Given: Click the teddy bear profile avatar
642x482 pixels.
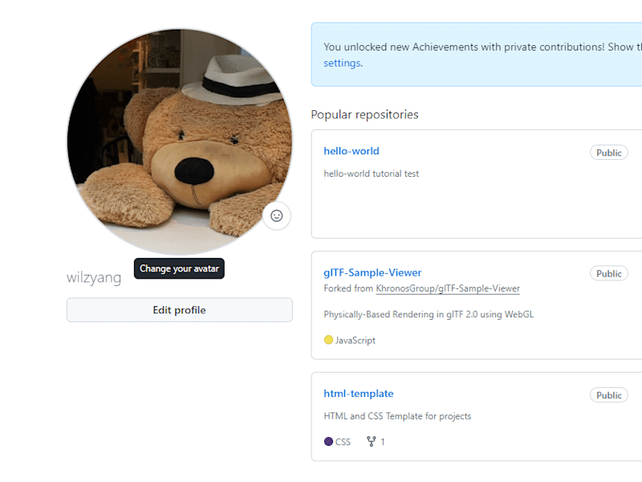Looking at the screenshot, I should (180, 141).
